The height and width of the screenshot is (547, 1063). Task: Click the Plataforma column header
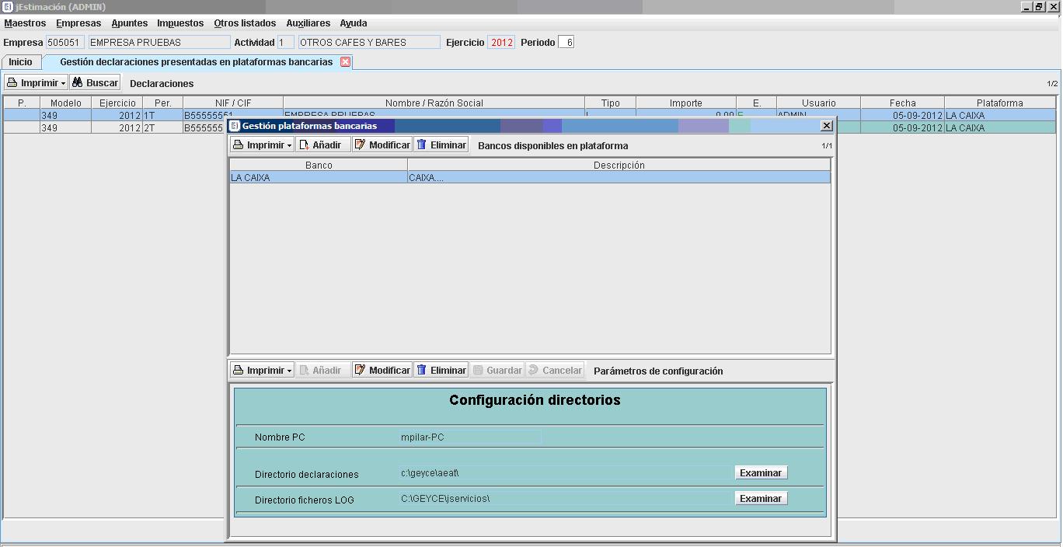pos(999,103)
